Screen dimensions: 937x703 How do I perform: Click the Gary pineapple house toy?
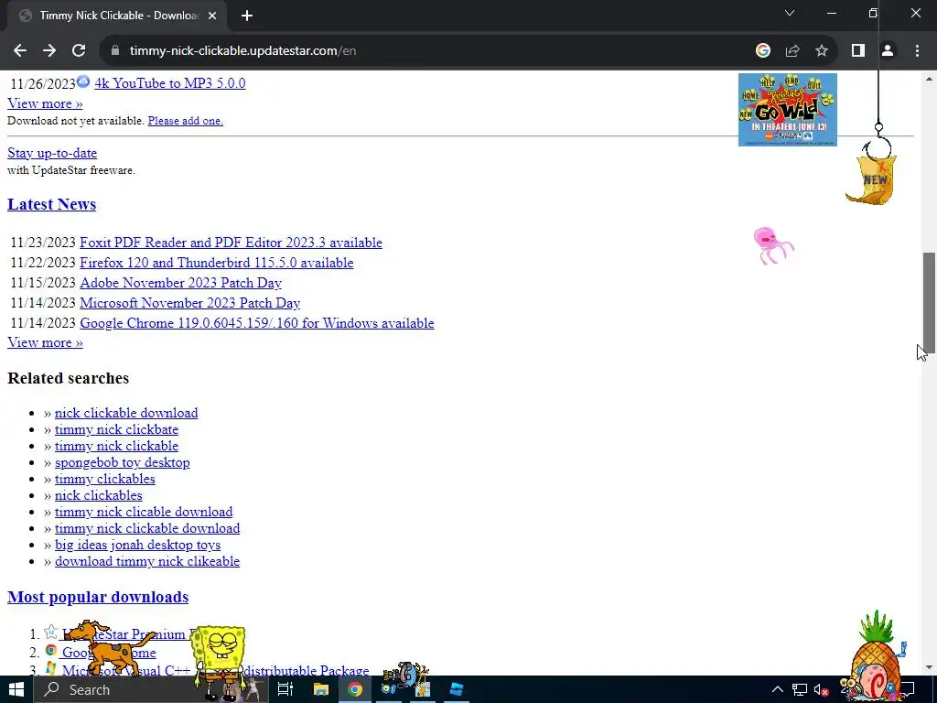pyautogui.click(x=876, y=656)
